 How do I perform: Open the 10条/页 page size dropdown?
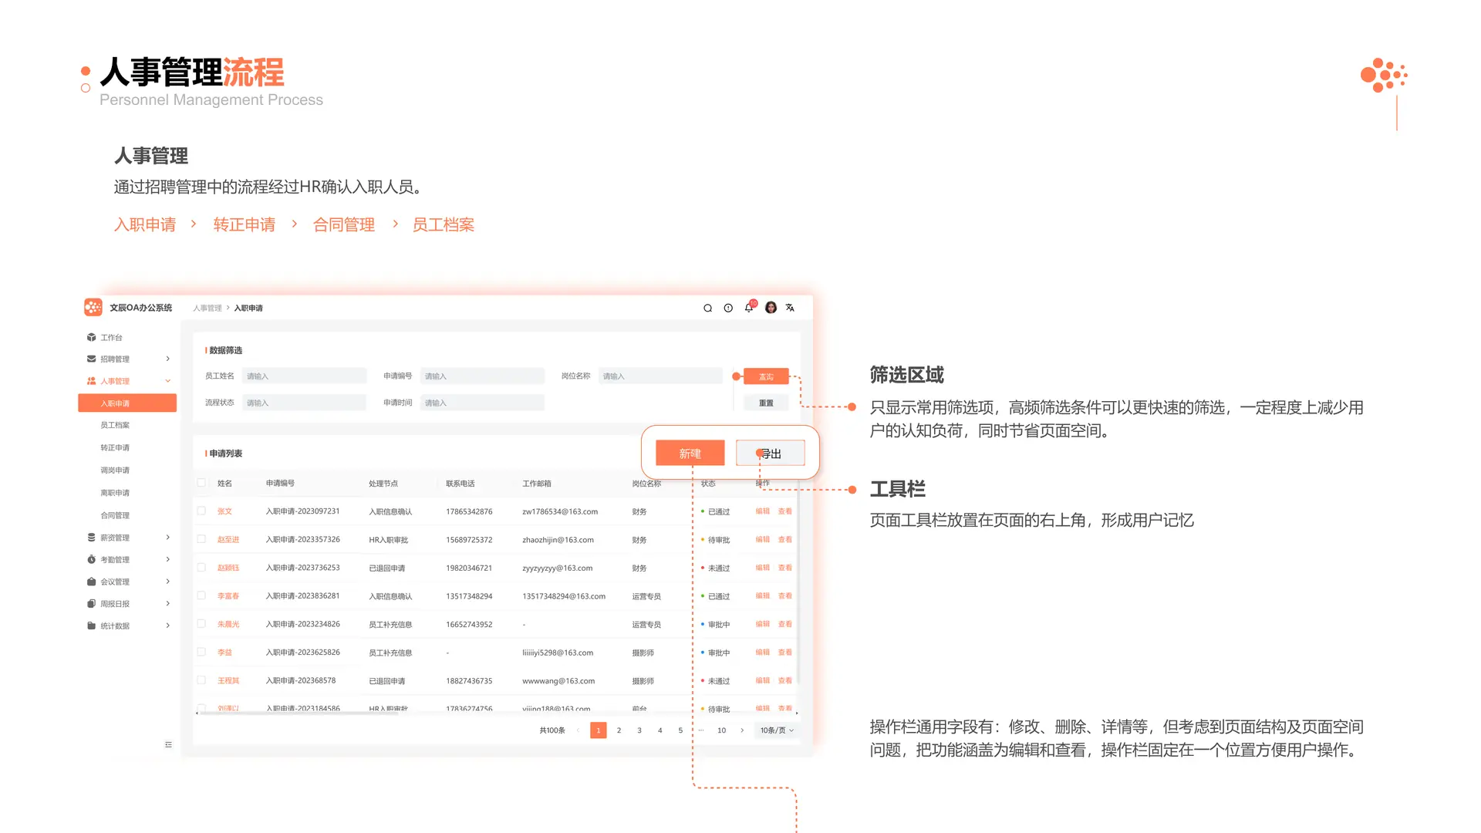(777, 730)
